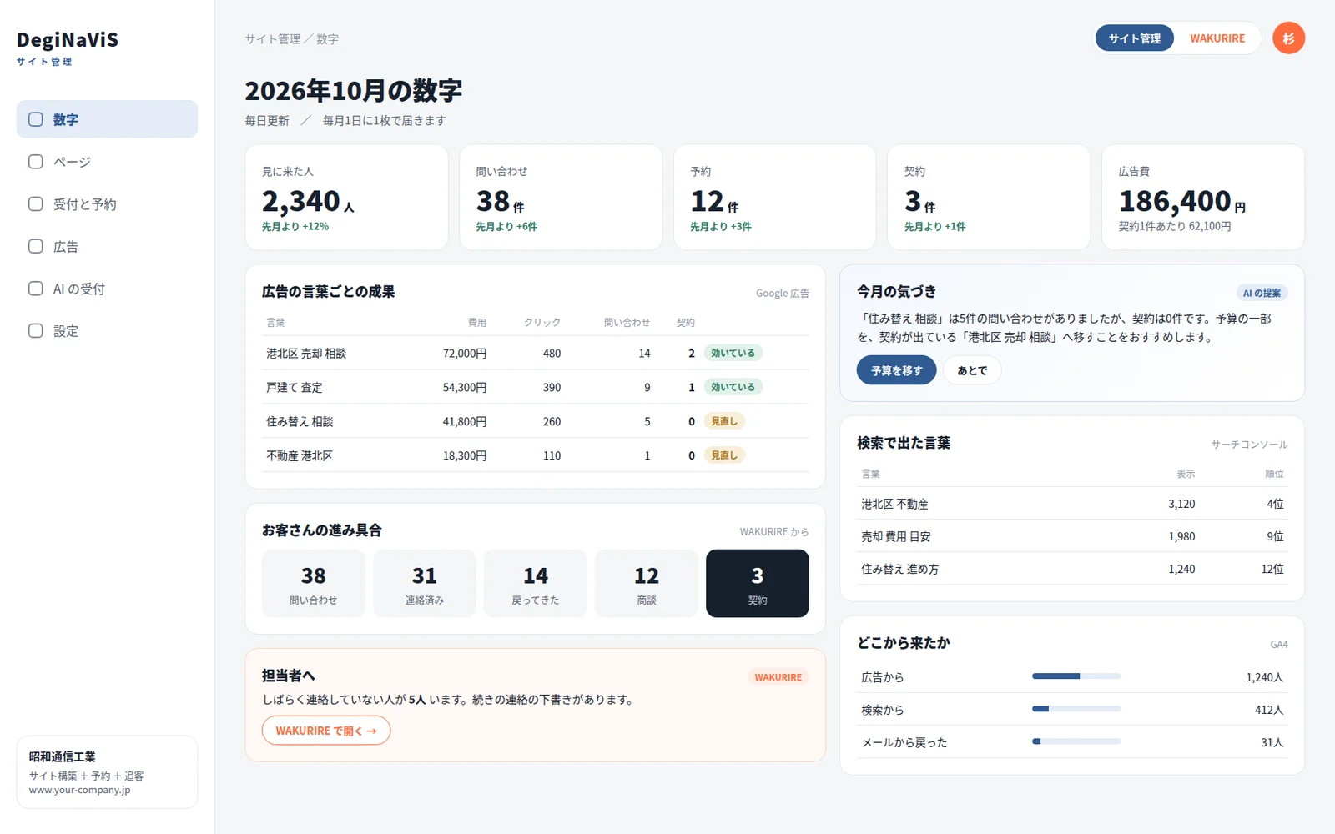The height and width of the screenshot is (834, 1335).
Task: Switch to サイト管理 mode
Action: click(1134, 38)
